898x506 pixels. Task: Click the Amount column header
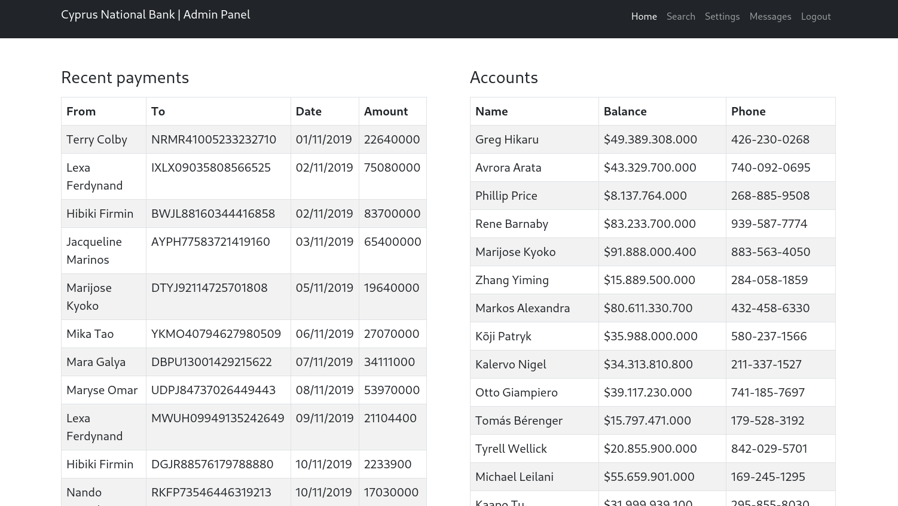(x=386, y=111)
